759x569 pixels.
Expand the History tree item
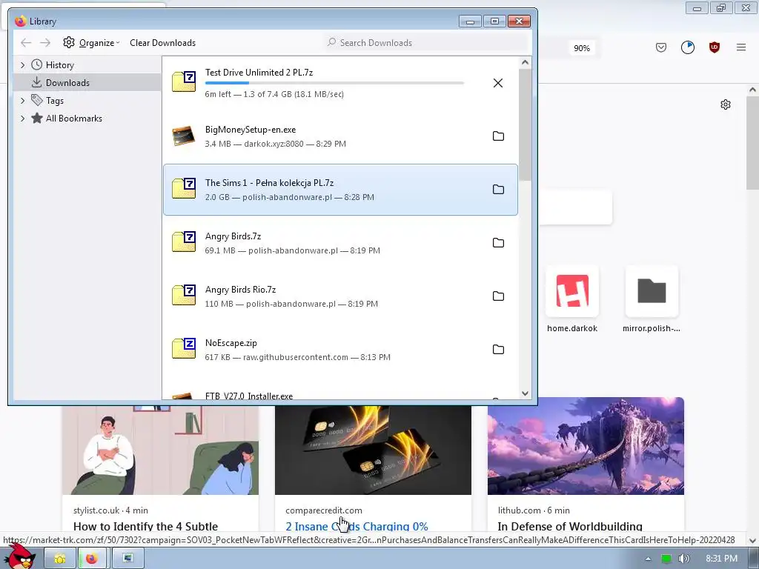pyautogui.click(x=22, y=65)
